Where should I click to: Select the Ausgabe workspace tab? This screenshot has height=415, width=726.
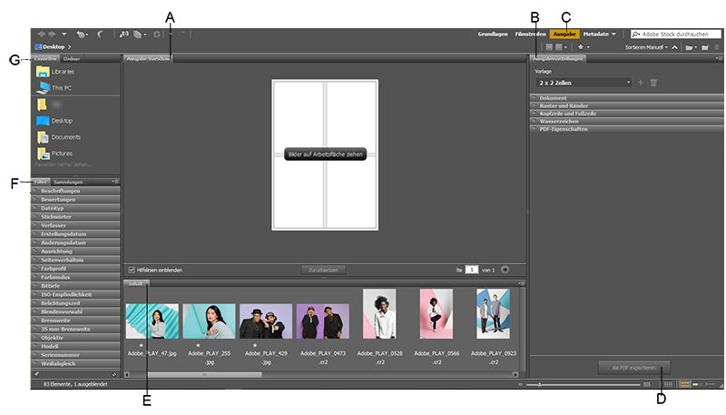(x=564, y=34)
